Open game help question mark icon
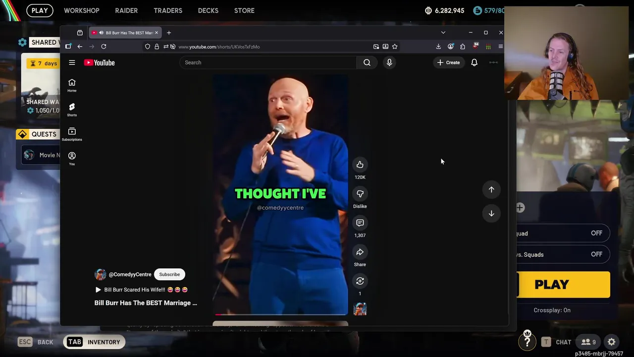The height and width of the screenshot is (357, 634). tap(527, 341)
